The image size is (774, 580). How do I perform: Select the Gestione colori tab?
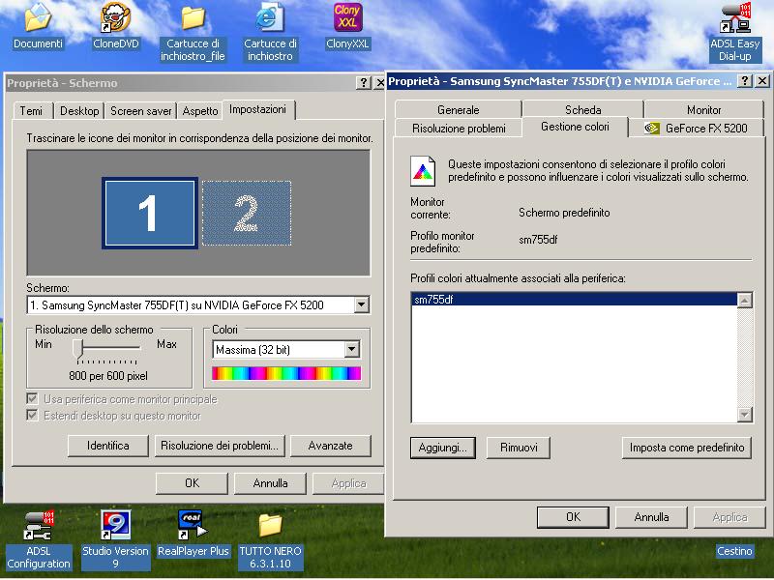pyautogui.click(x=575, y=127)
